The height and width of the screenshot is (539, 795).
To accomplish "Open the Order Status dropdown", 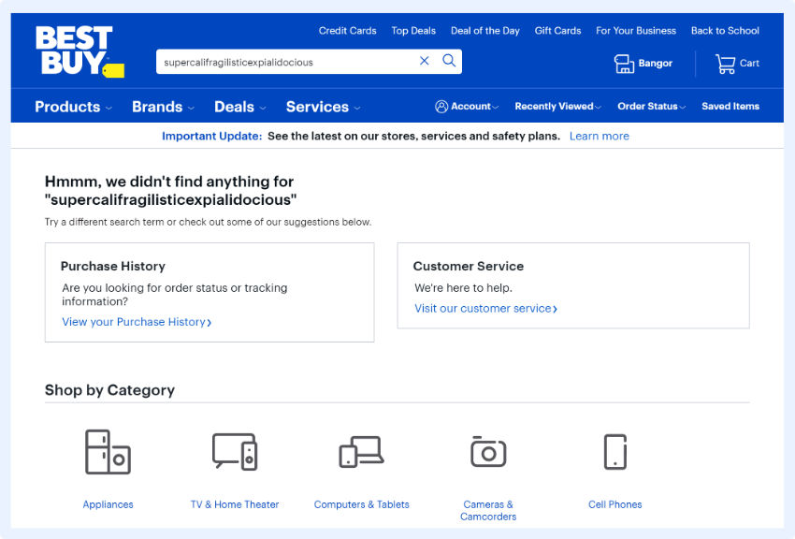I will coord(651,107).
